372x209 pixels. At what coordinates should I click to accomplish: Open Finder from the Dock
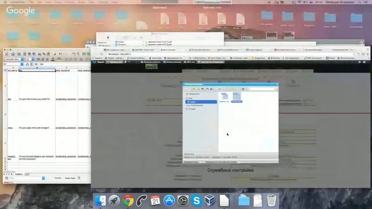pyautogui.click(x=101, y=201)
